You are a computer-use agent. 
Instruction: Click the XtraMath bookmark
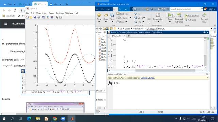[9, 16]
